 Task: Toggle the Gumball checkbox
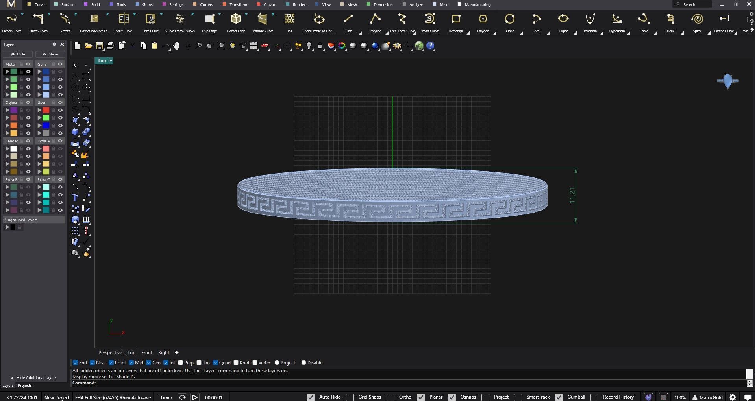tap(559, 397)
